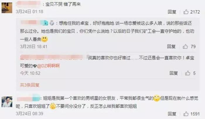The height and width of the screenshot is (119, 205).
Task: Open blurred username of top commenter
Action: [29, 4]
